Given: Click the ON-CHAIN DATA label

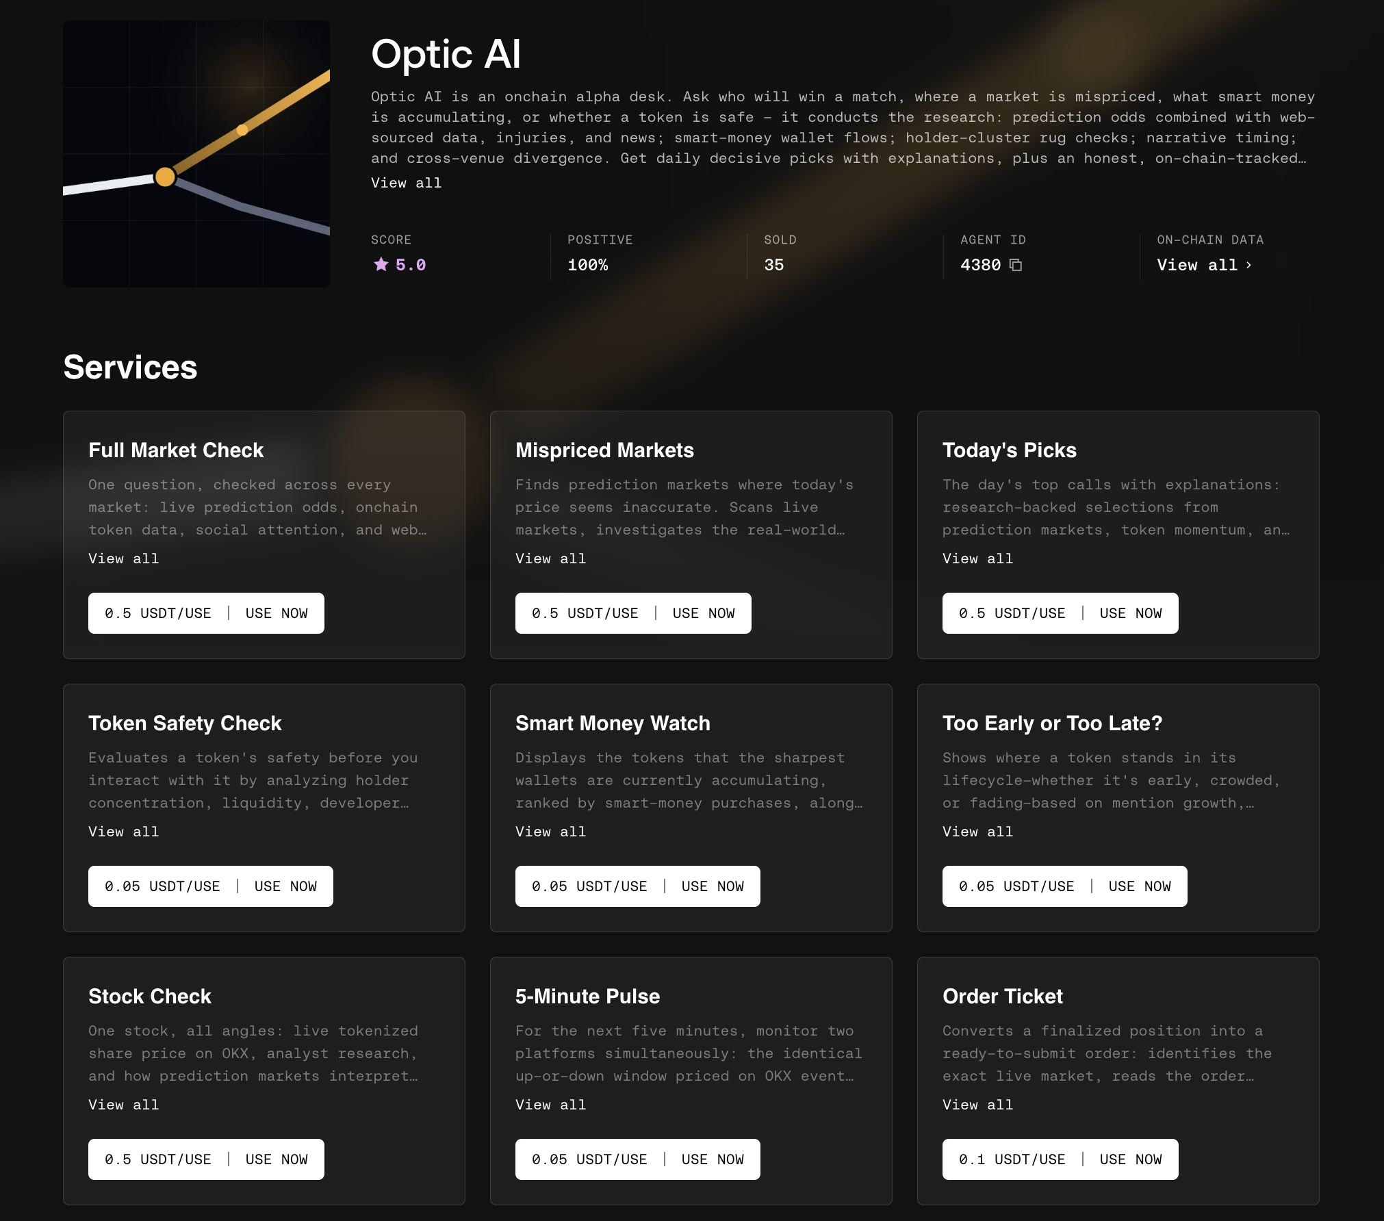Looking at the screenshot, I should [1210, 240].
